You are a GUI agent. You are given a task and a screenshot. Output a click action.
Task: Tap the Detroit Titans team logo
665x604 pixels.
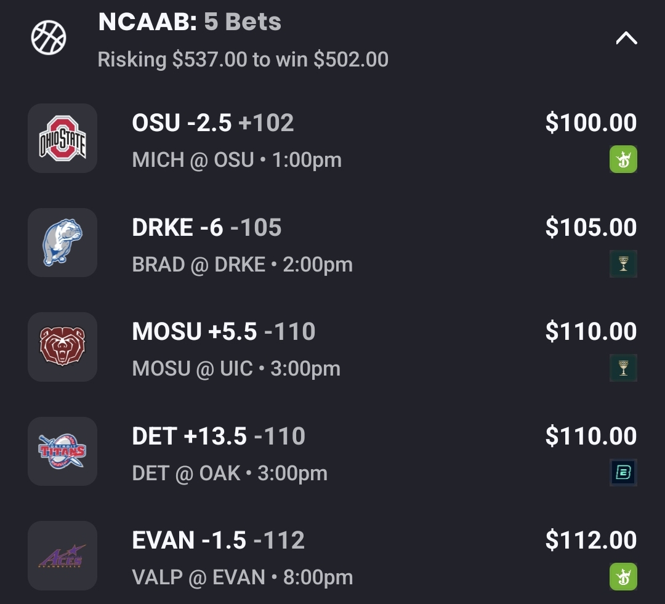pyautogui.click(x=62, y=451)
